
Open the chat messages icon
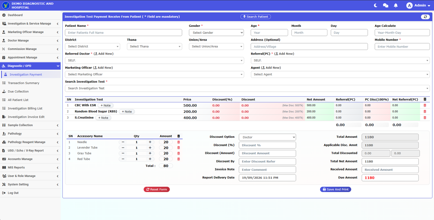tap(385, 5)
